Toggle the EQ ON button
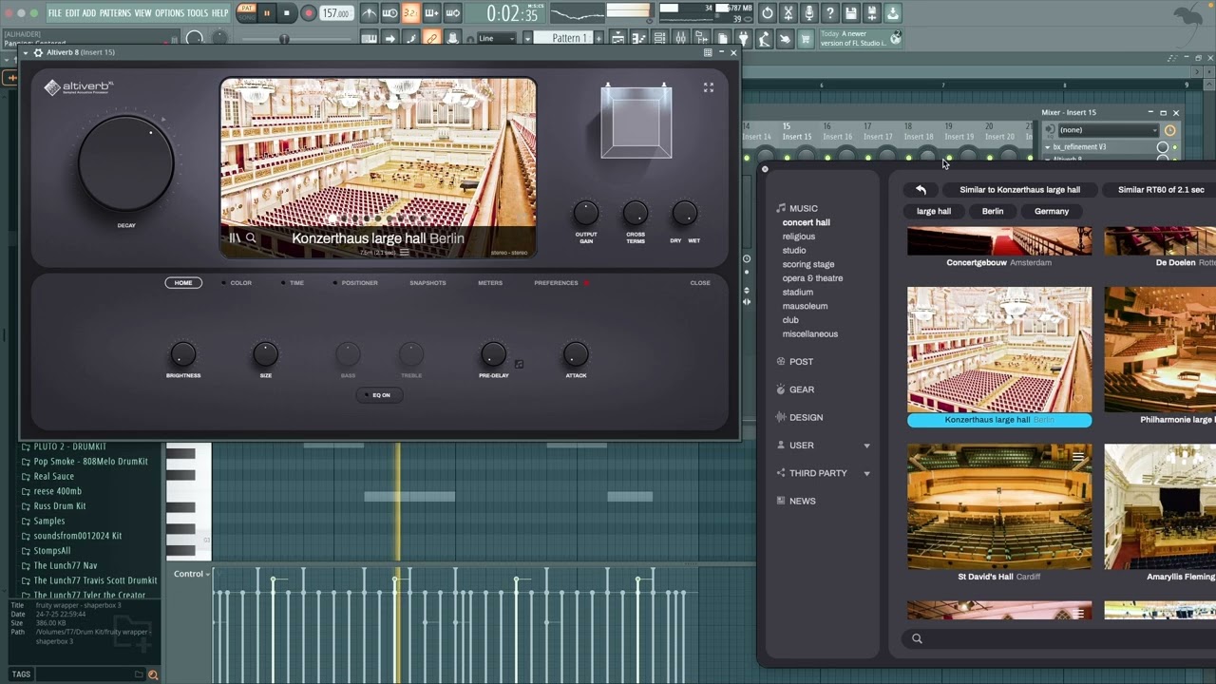This screenshot has width=1216, height=684. pos(378,395)
